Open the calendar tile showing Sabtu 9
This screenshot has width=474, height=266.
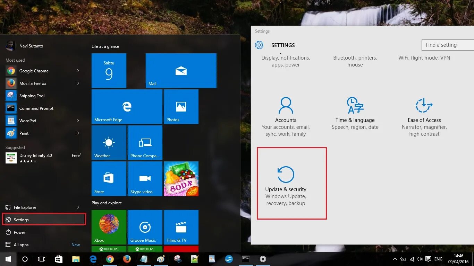(x=109, y=71)
